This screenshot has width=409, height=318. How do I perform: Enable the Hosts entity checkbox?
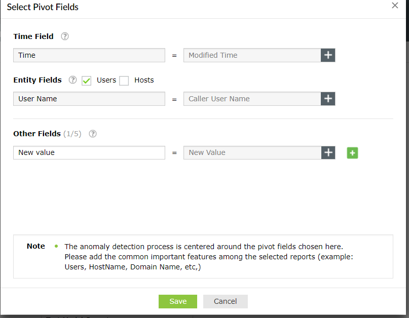point(124,81)
